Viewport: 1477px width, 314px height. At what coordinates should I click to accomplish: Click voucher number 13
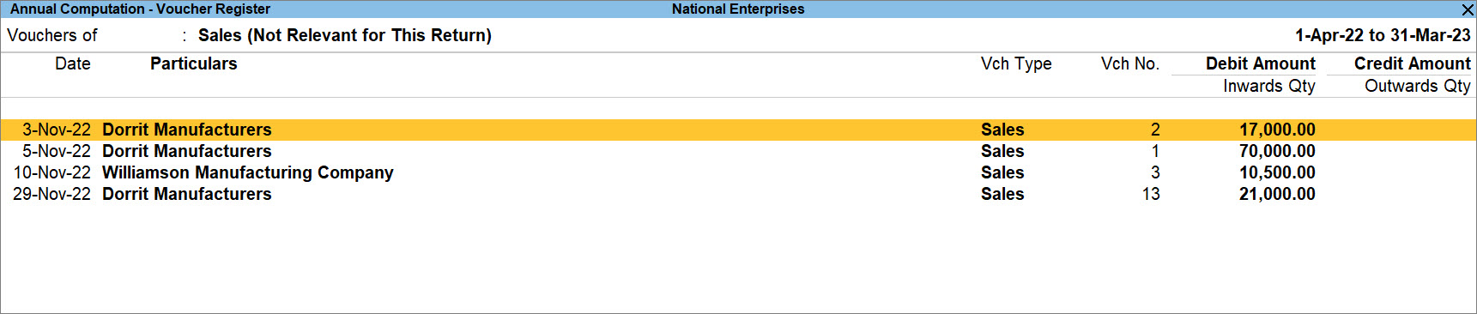click(x=1151, y=194)
